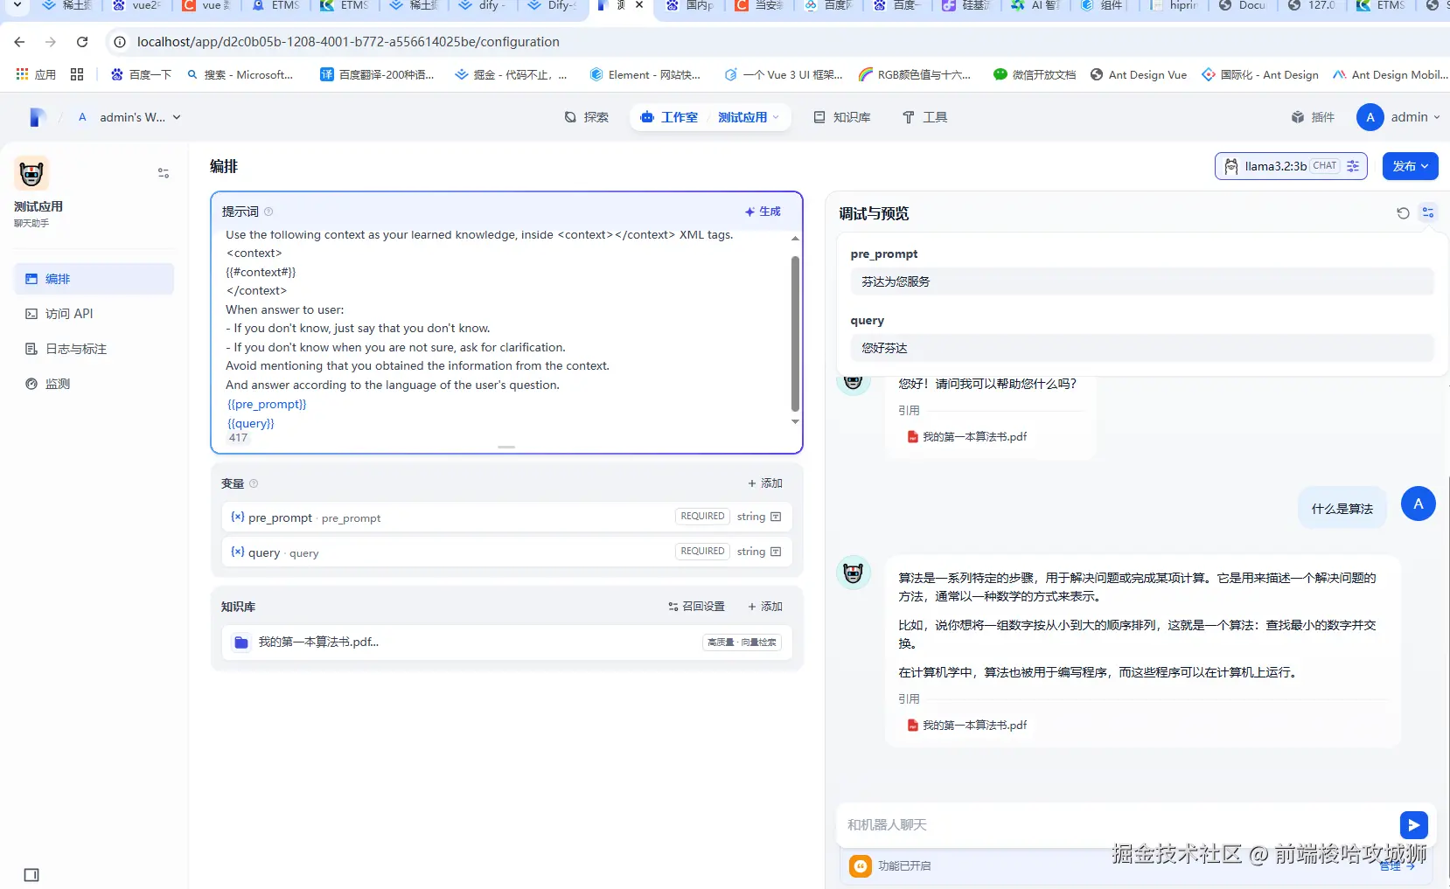Edit the query variable type icon
1450x889 pixels.
click(x=776, y=552)
